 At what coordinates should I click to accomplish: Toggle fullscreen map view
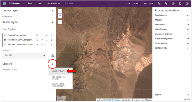click(x=60, y=22)
